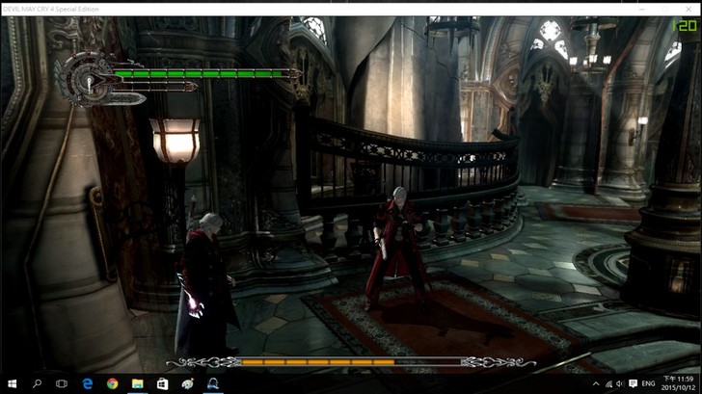Viewport: 702px width, 394px height.
Task: Click the DEVIL MAY CRY 4 window title
Action: pyautogui.click(x=50, y=9)
